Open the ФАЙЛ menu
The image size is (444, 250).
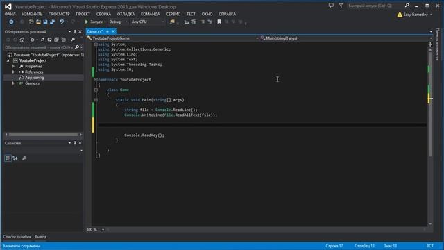[10, 14]
